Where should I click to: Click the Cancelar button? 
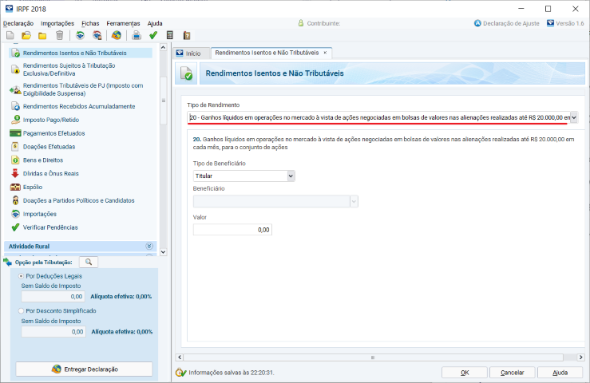(x=512, y=372)
